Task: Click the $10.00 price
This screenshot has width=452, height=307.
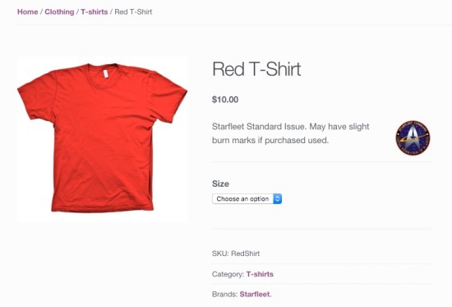Action: 225,100
